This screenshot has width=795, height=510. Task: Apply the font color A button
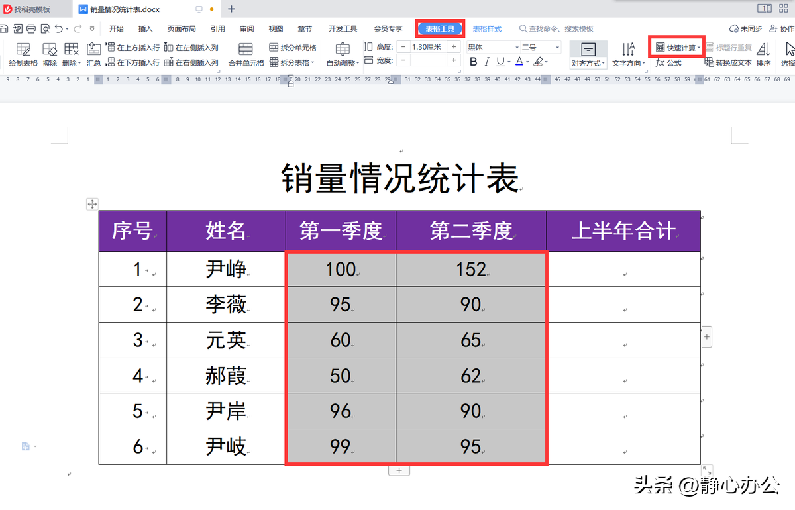519,62
